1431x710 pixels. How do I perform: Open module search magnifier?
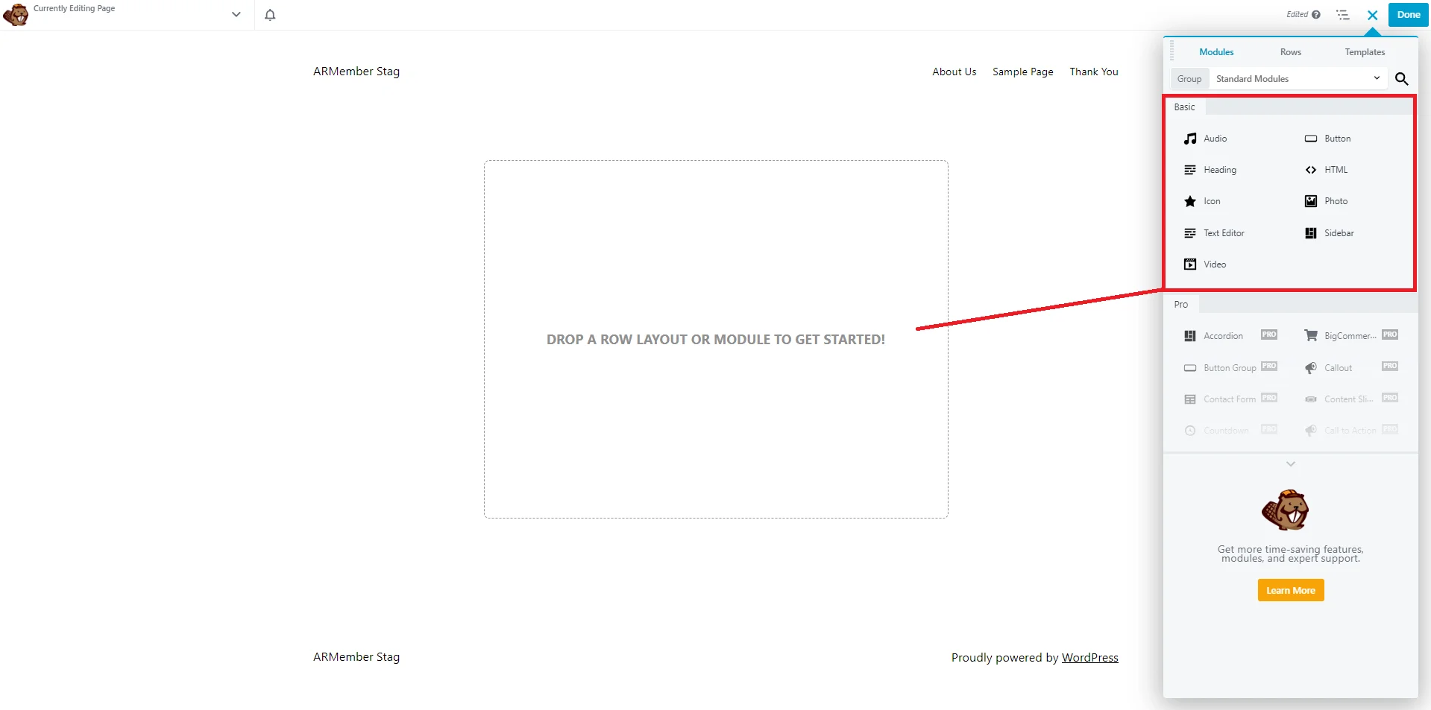1401,79
